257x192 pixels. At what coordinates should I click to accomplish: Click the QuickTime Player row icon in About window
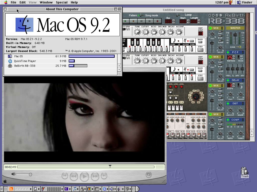pos(10,61)
